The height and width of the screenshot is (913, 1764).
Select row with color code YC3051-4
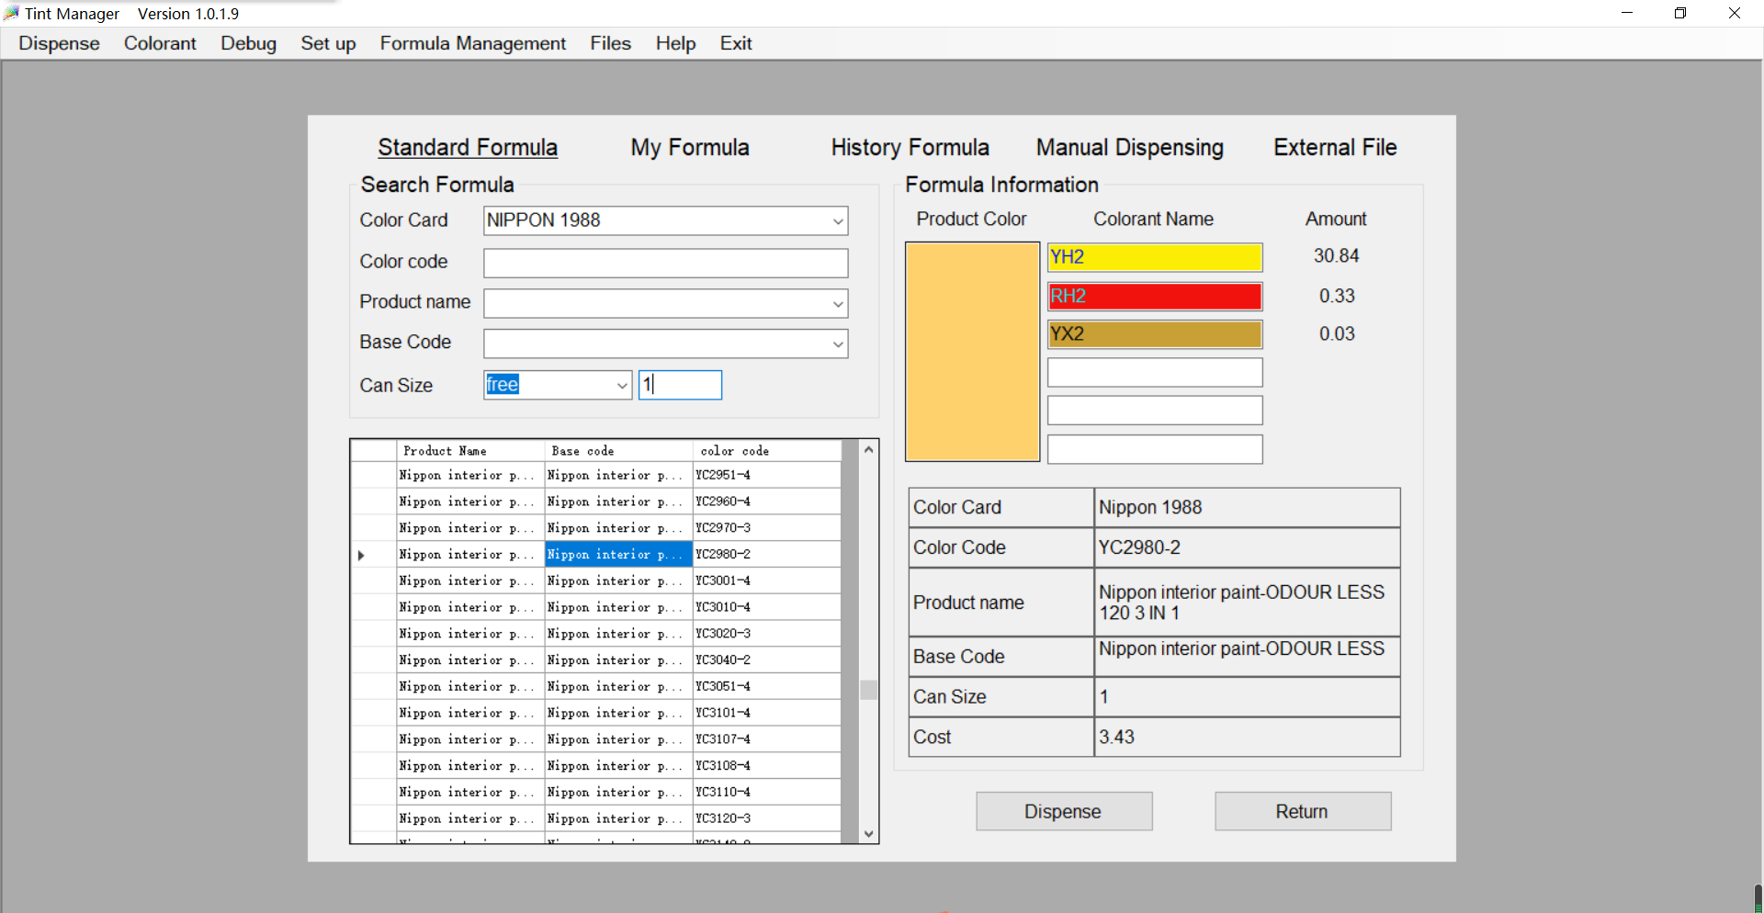595,687
